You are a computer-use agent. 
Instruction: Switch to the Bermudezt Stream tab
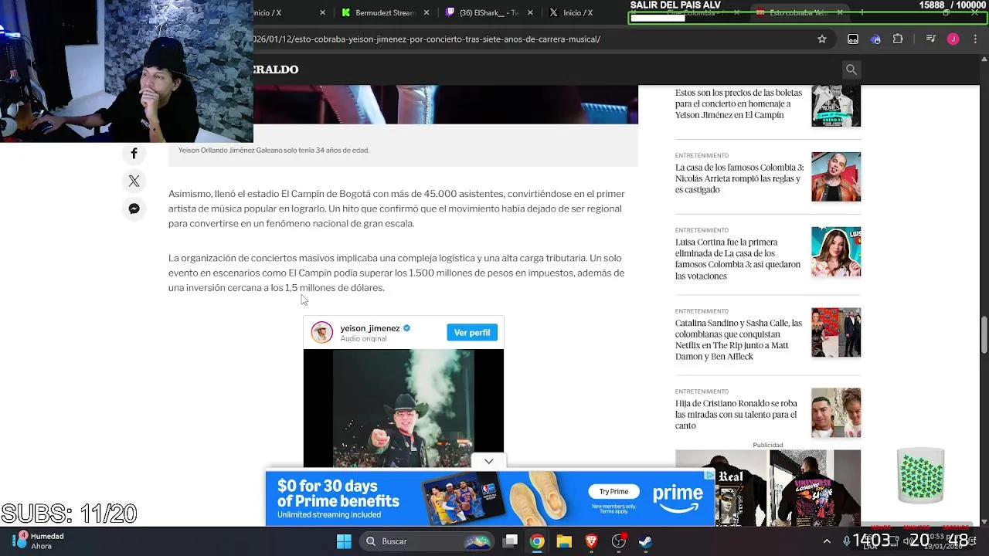pos(385,12)
